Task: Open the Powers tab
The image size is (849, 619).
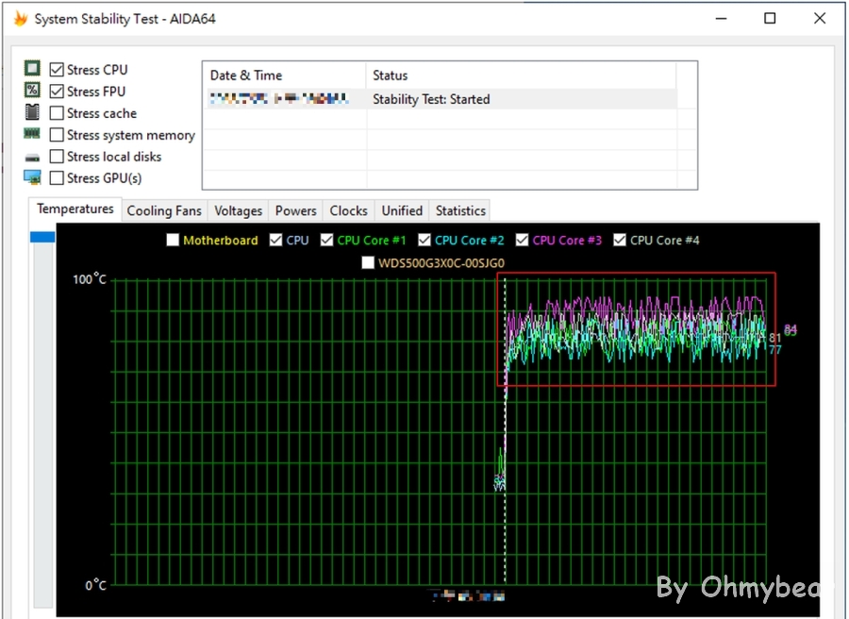Action: tap(295, 210)
